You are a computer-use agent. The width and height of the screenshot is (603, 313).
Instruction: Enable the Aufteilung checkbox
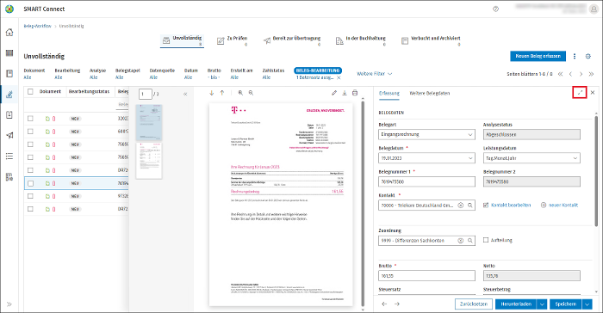click(x=486, y=240)
